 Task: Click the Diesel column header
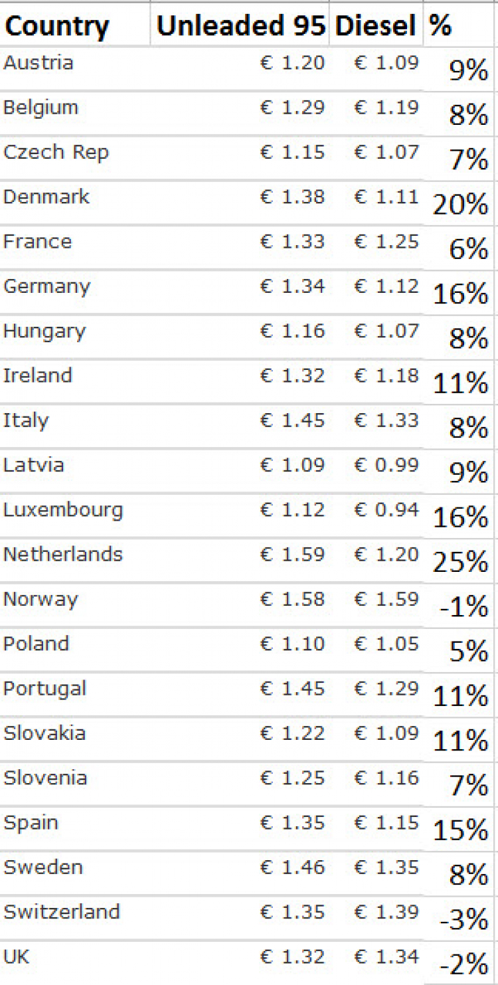click(x=376, y=25)
